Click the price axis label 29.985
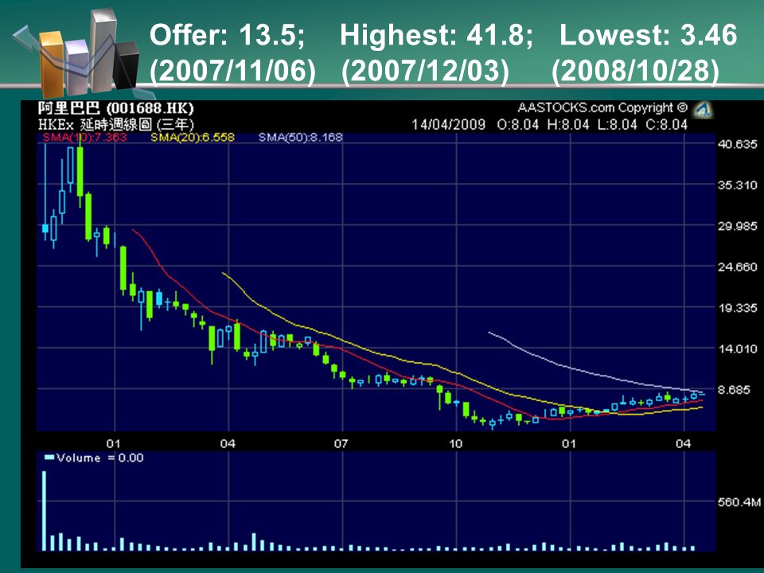 click(x=738, y=226)
